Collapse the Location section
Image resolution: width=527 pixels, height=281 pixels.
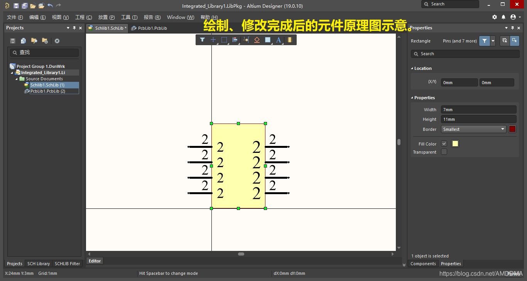(x=412, y=68)
